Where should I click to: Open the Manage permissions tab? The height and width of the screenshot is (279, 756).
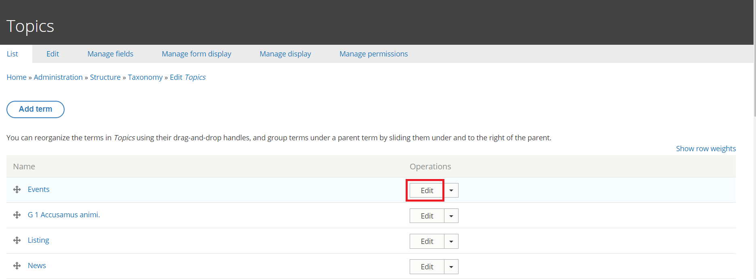[373, 54]
